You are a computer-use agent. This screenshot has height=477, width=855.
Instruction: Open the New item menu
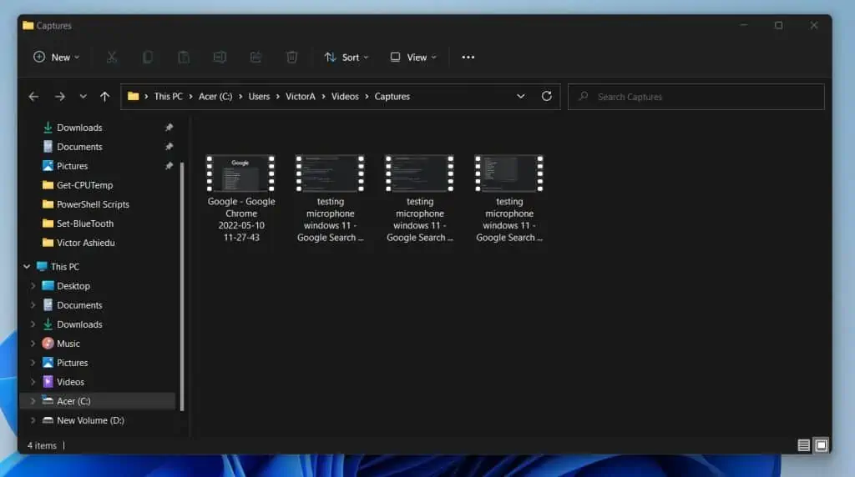pyautogui.click(x=56, y=58)
